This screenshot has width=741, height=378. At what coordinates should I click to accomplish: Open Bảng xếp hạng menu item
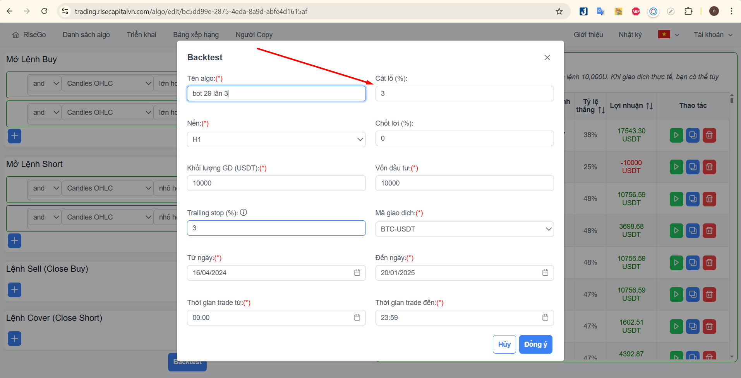196,35
